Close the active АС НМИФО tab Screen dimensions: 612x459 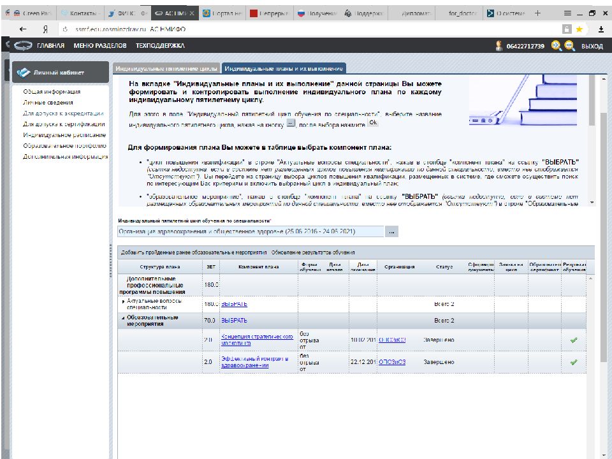(192, 13)
